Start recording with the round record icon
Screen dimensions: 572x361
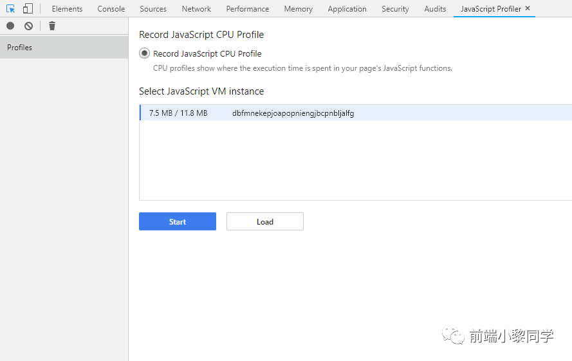(x=10, y=26)
